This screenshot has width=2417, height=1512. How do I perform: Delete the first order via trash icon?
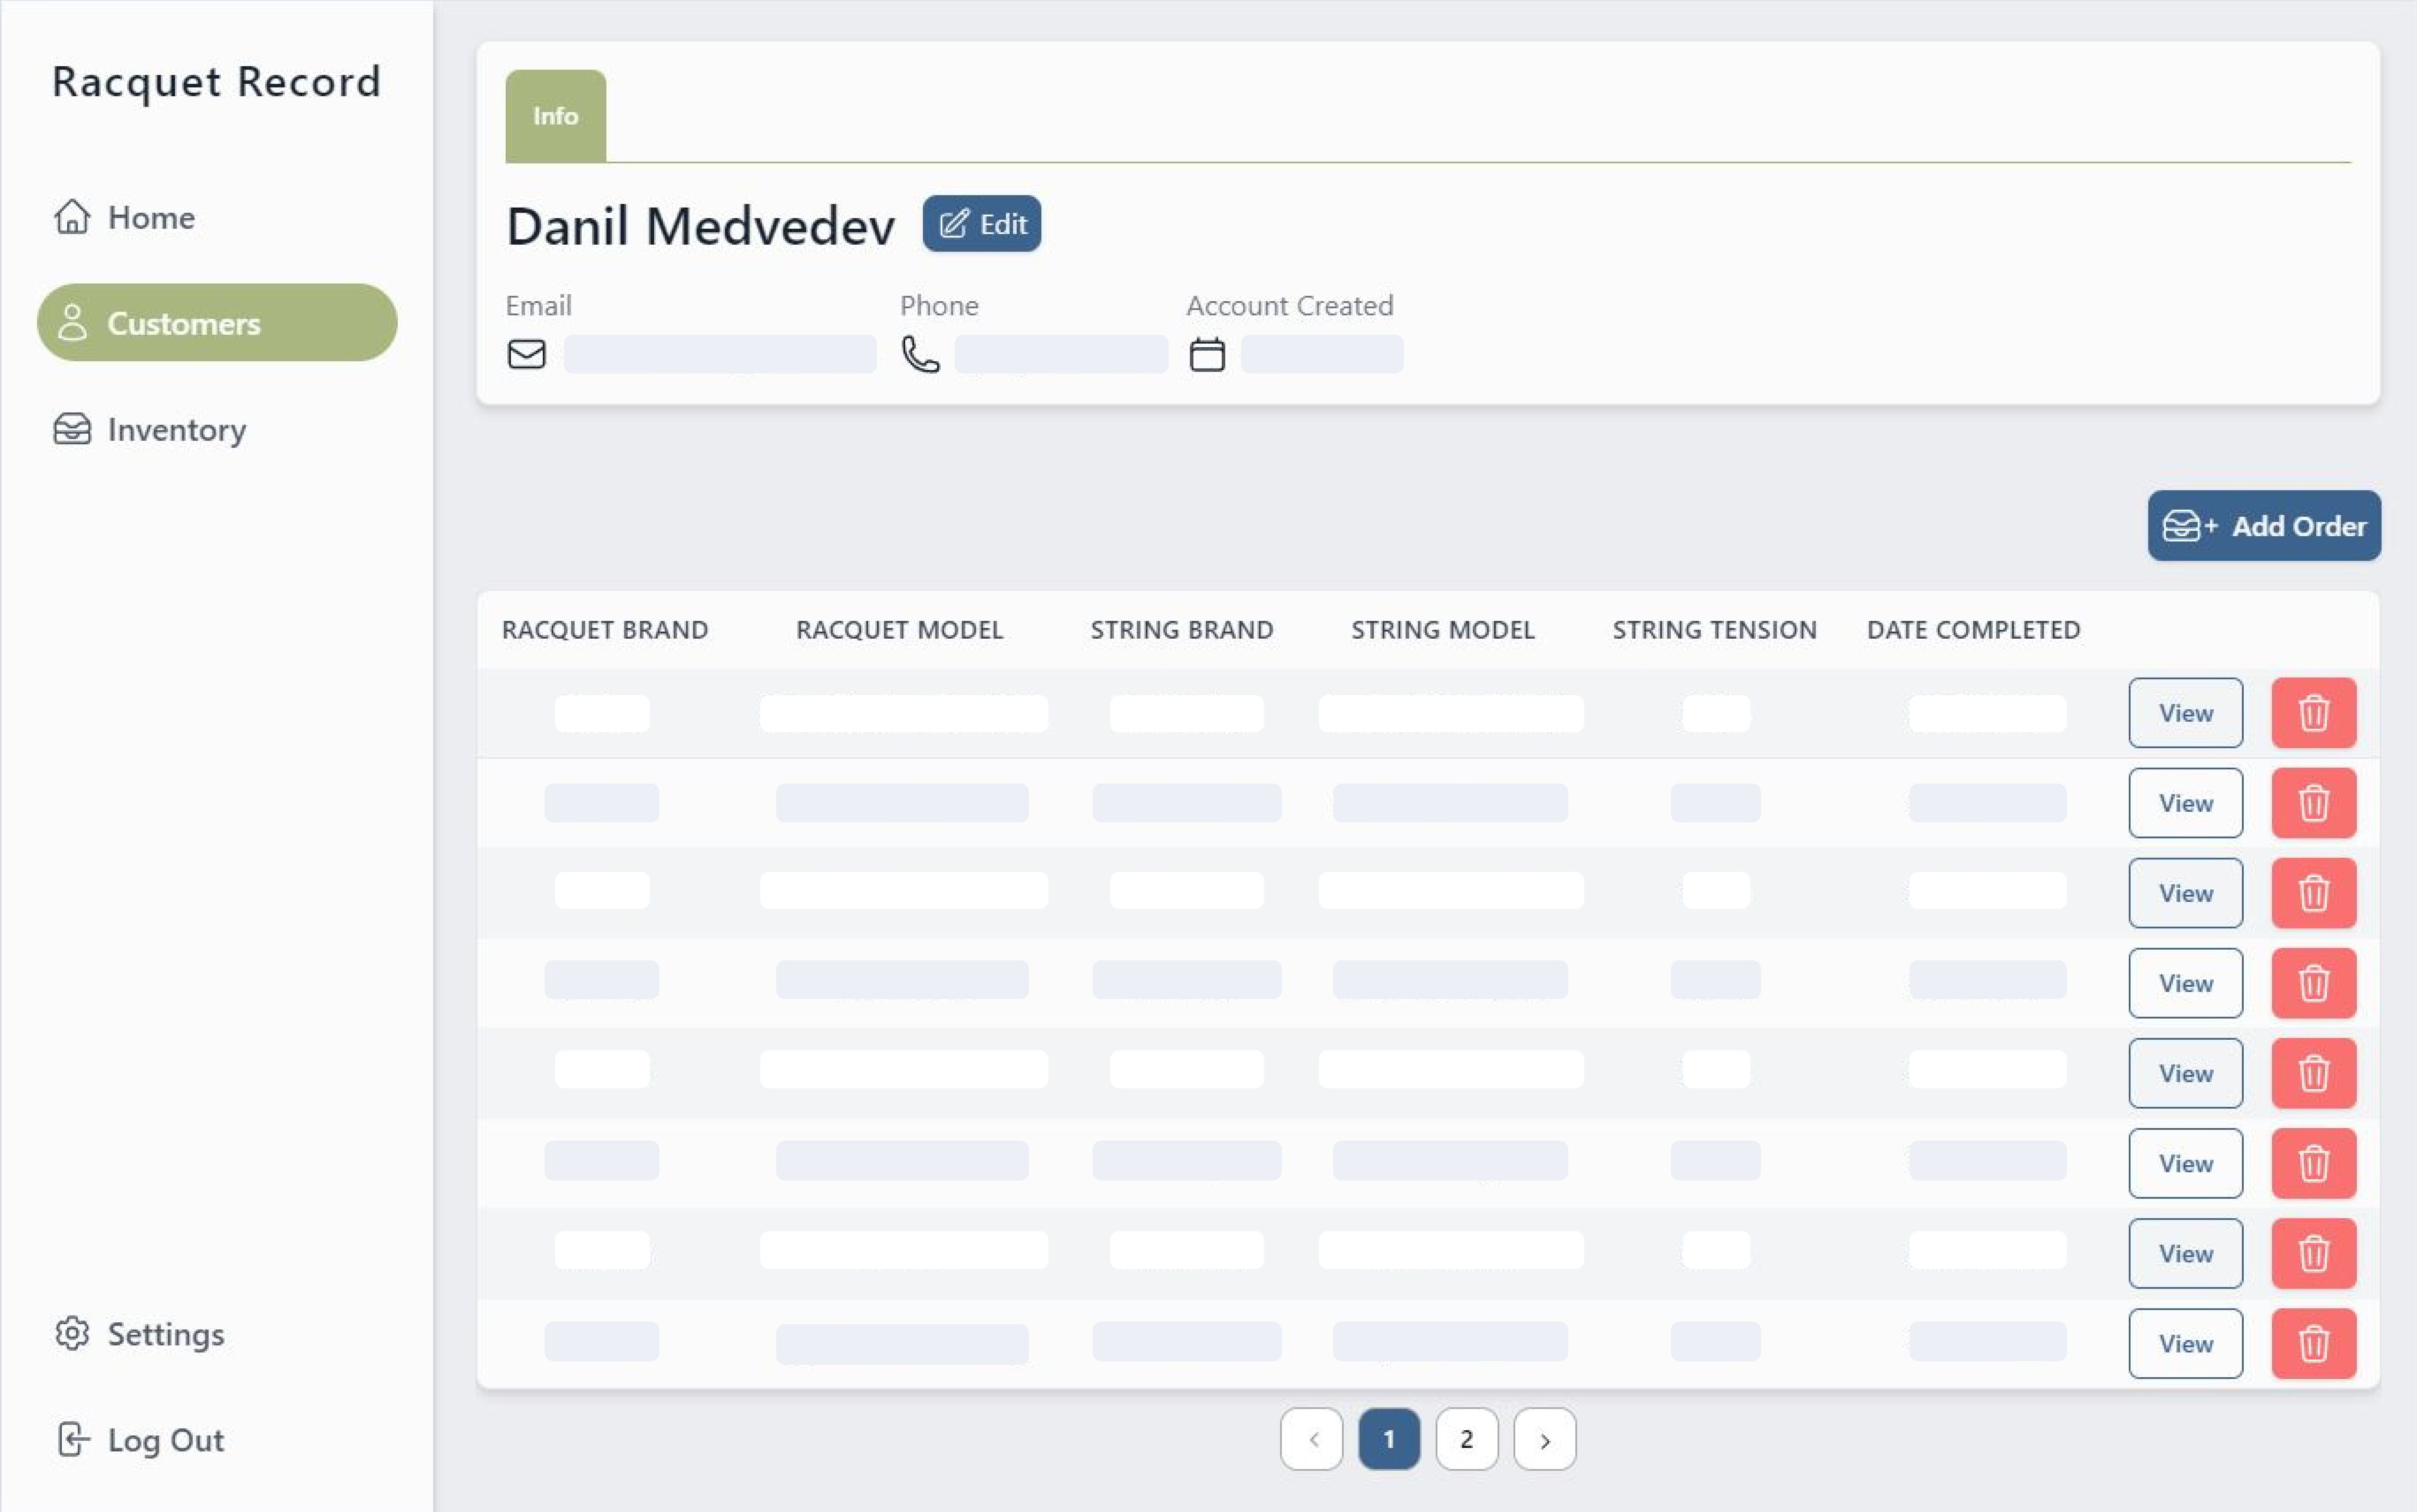pos(2314,713)
